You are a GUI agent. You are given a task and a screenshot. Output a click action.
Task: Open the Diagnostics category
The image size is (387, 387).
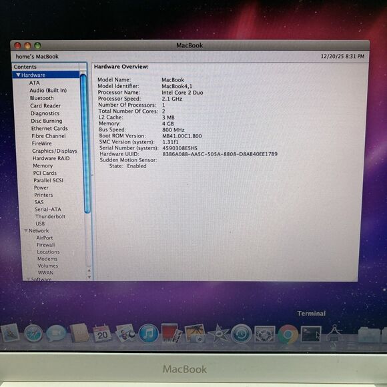(x=45, y=113)
